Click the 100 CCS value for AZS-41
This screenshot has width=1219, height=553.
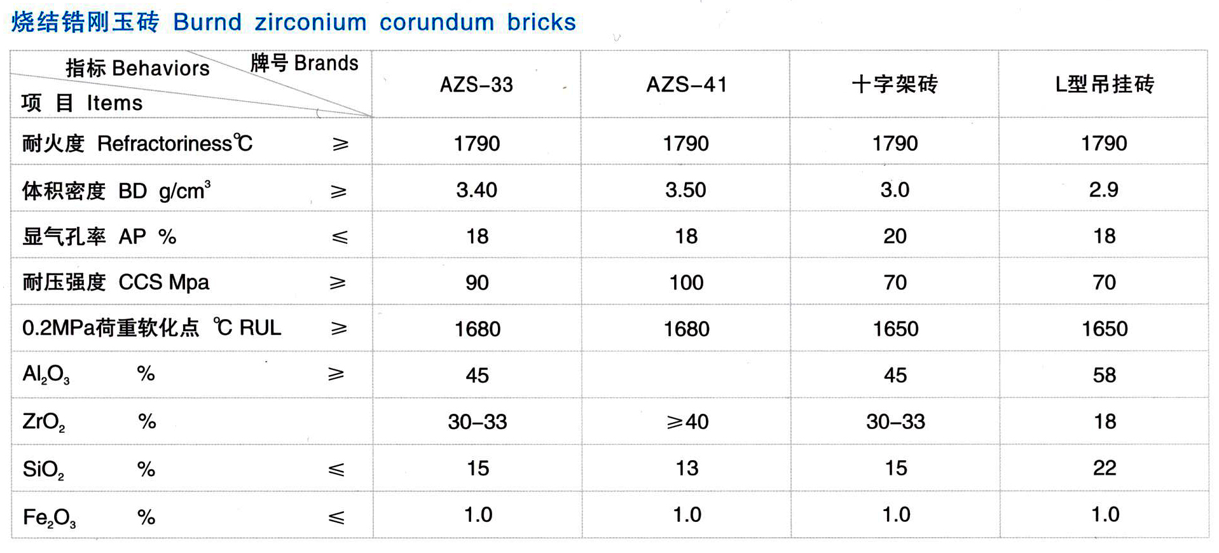[x=686, y=283]
